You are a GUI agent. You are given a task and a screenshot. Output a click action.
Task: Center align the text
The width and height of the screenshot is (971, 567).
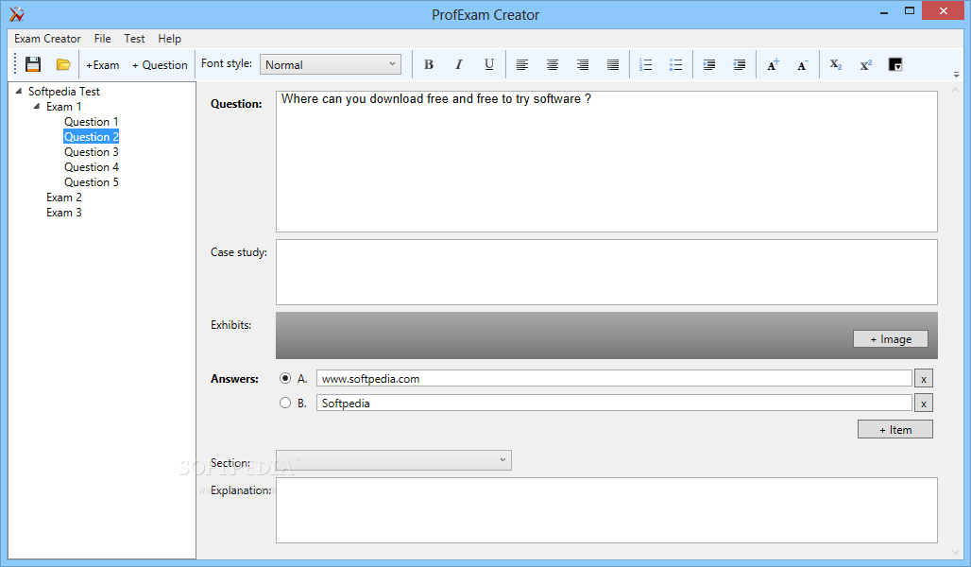(553, 64)
